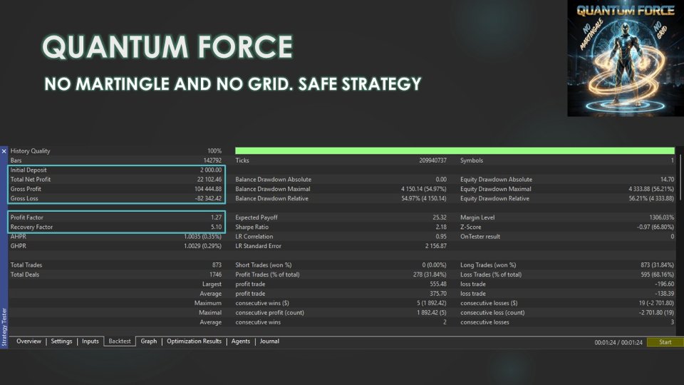Click the GHPR value 1.0029 (0.29%)
The image size is (684, 385).
coord(202,246)
